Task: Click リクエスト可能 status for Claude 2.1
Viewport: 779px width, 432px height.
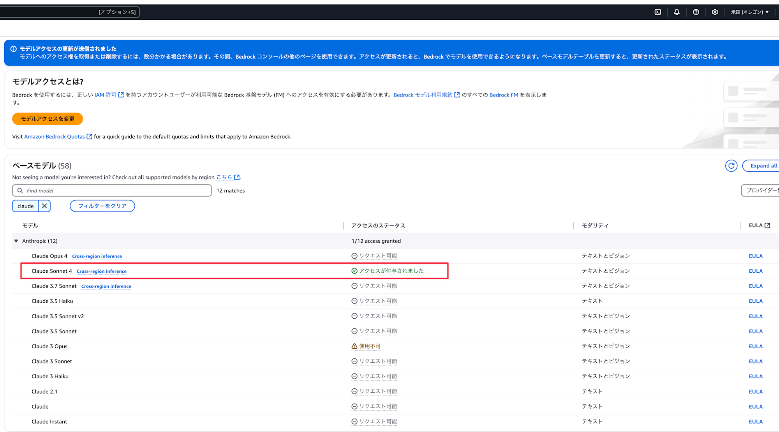Action: 374,391
